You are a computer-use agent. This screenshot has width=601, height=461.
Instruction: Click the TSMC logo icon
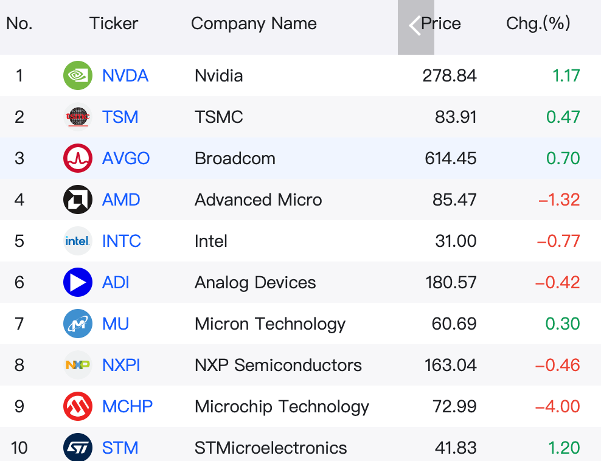[78, 117]
